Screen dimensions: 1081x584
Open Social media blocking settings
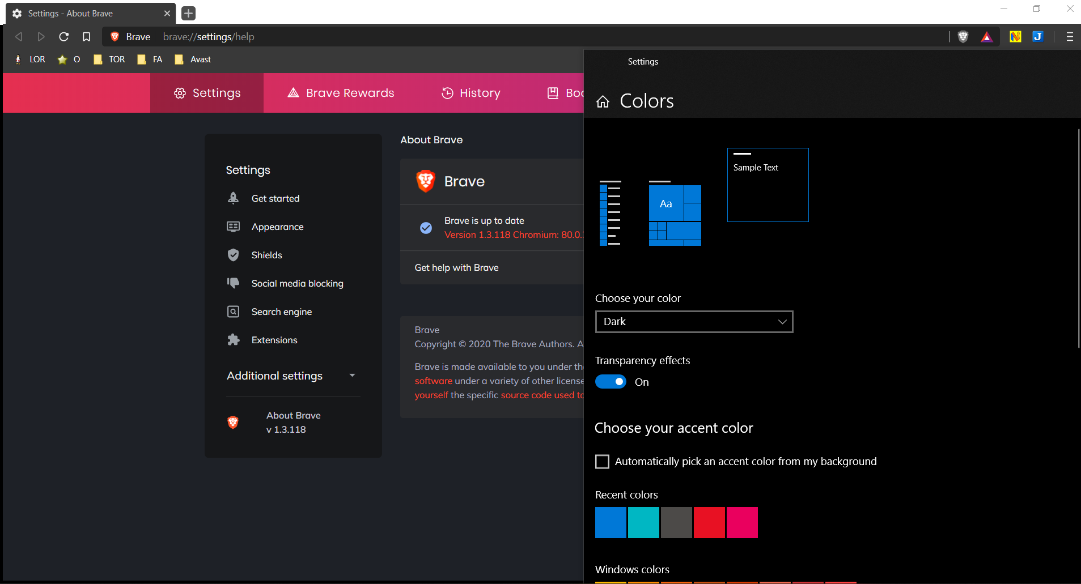coord(298,283)
